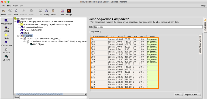Click the Filter column header

coord(152,36)
